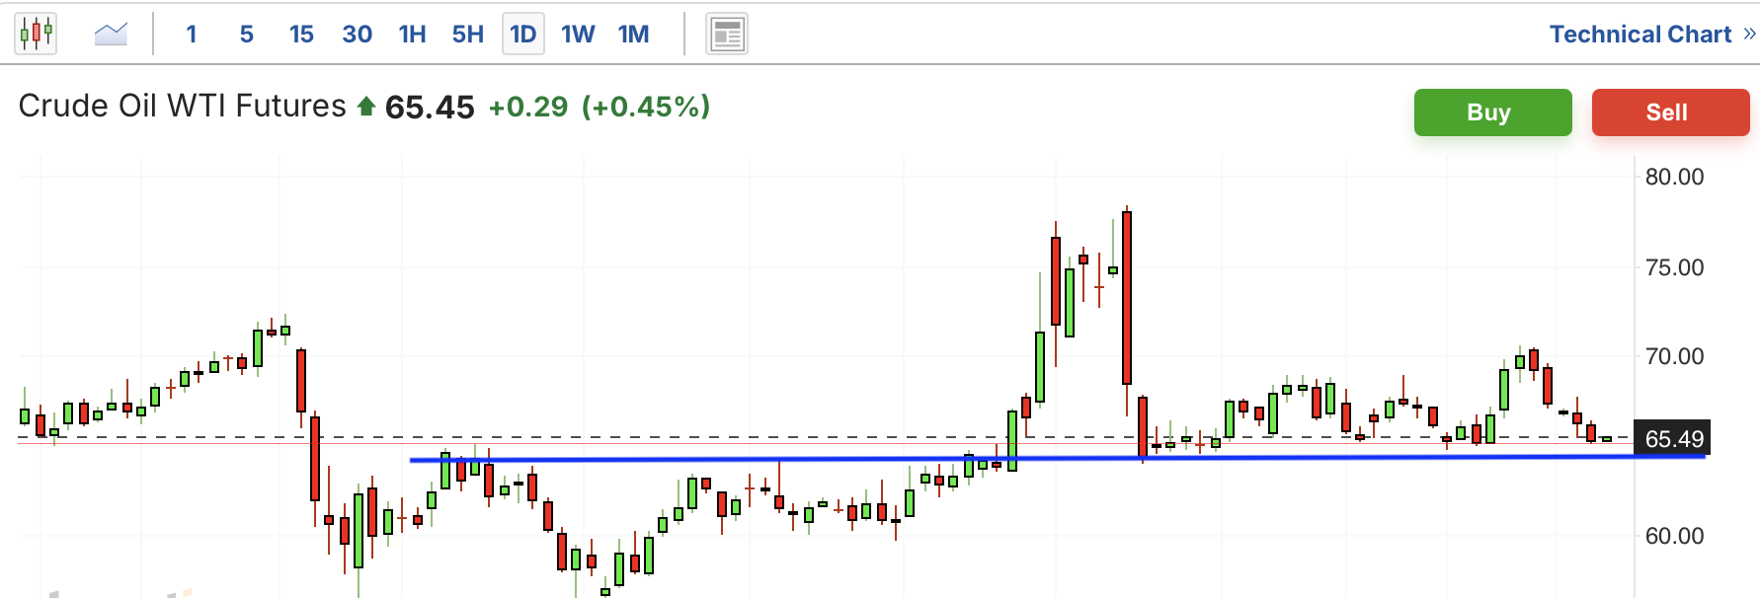Select the 5H timeframe
1760x598 pixels.
coord(467,35)
